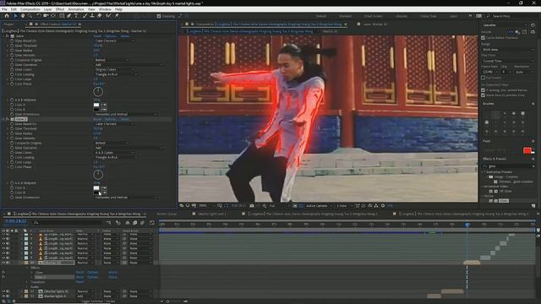Click the red foreground color swatch in Paint panel
541x304 pixels.
pyautogui.click(x=527, y=150)
